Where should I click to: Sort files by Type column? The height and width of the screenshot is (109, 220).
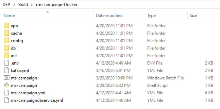(151, 16)
